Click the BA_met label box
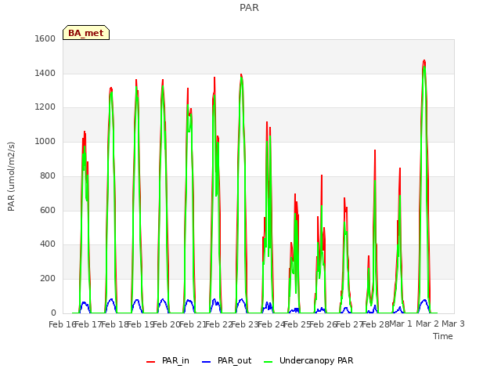Viewport: 501px width, 376px height. [86, 33]
